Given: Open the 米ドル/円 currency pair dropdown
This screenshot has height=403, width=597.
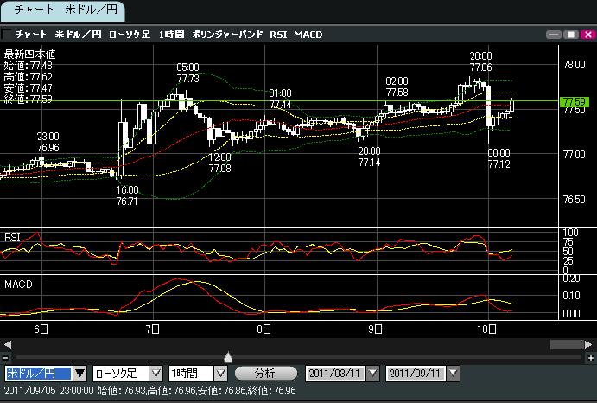Looking at the screenshot, I should [x=79, y=374].
